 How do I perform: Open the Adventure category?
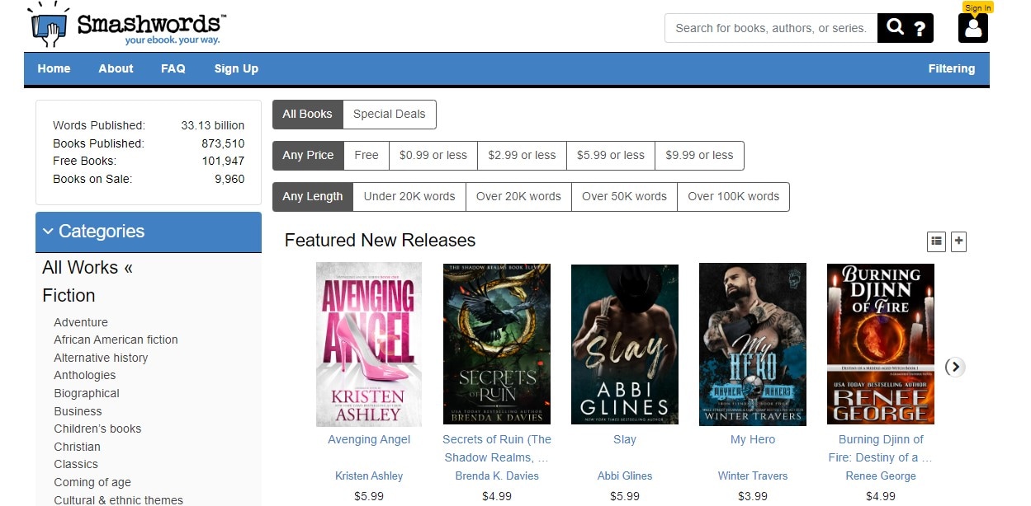click(x=81, y=322)
